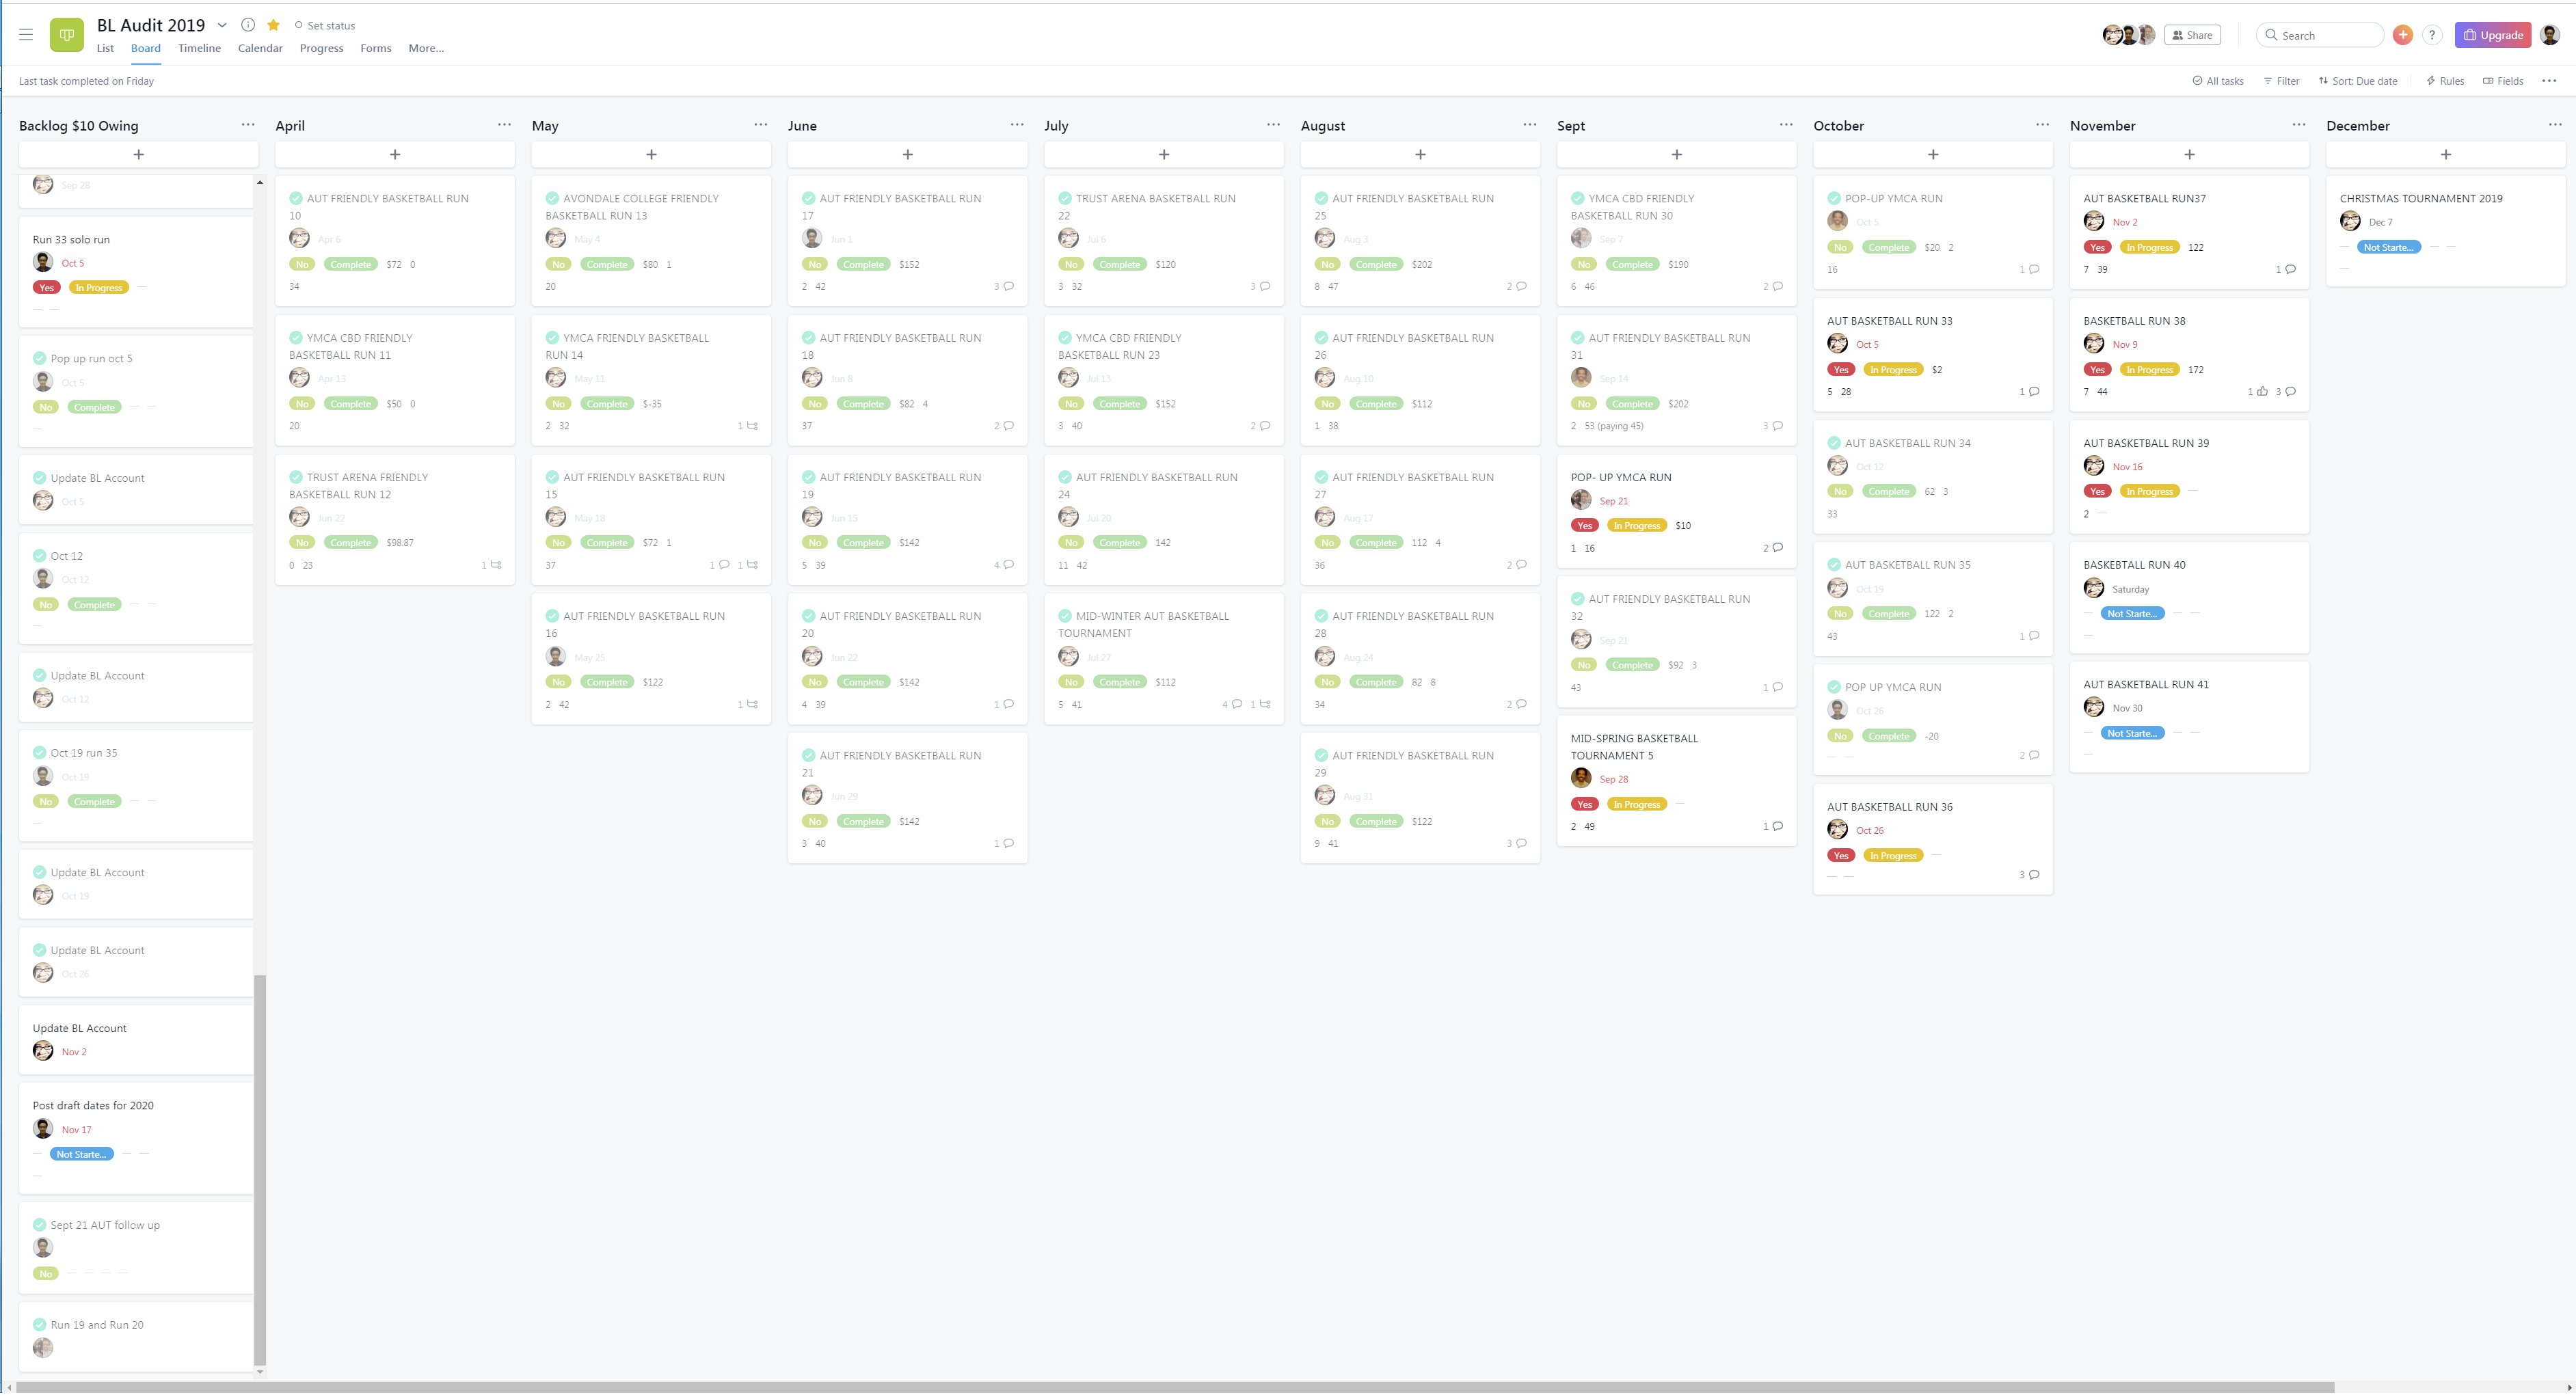The width and height of the screenshot is (2576, 1397).
Task: Switch to the Calendar tab
Action: 260,48
